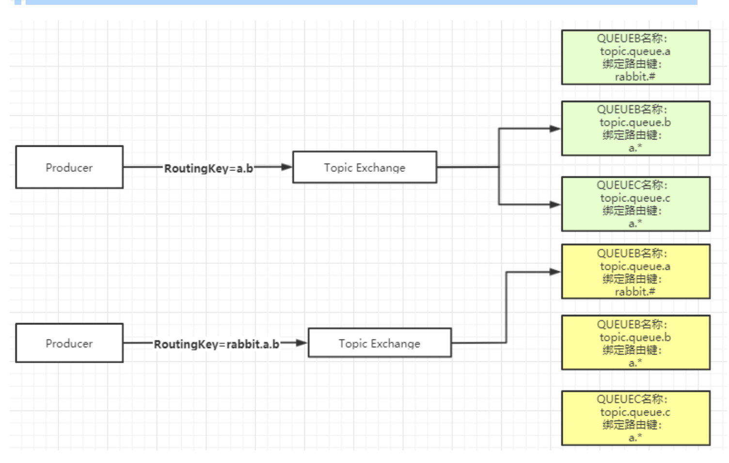Click the a.* text in yellow topic.queue.c box
The height and width of the screenshot is (463, 729).
point(635,437)
